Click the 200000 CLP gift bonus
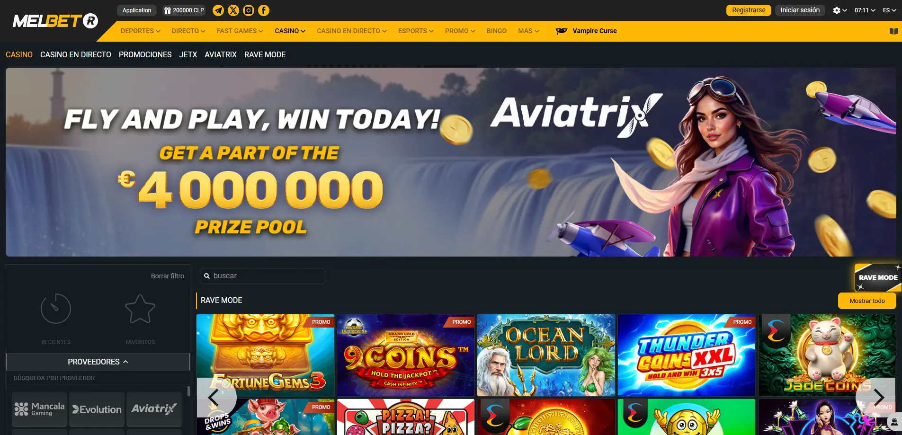Image resolution: width=902 pixels, height=435 pixels. point(184,10)
